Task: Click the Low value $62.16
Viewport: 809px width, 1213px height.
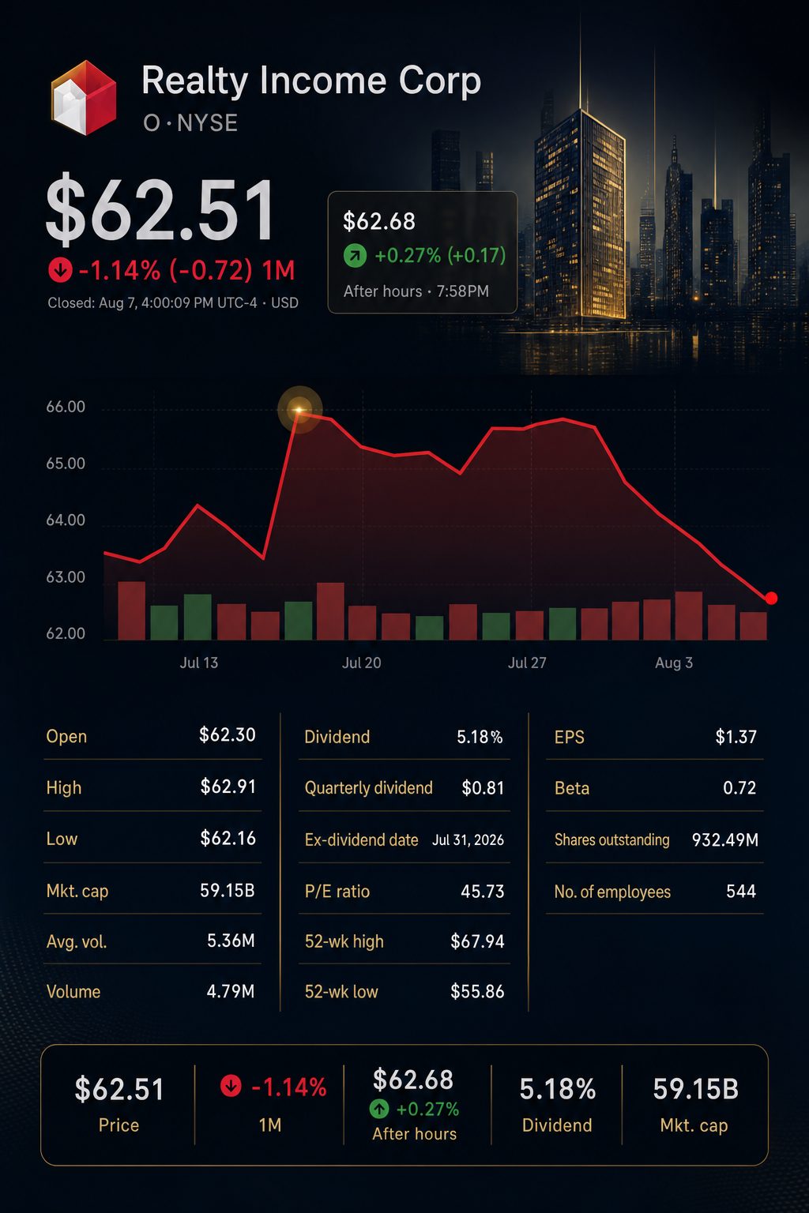Action: point(228,838)
